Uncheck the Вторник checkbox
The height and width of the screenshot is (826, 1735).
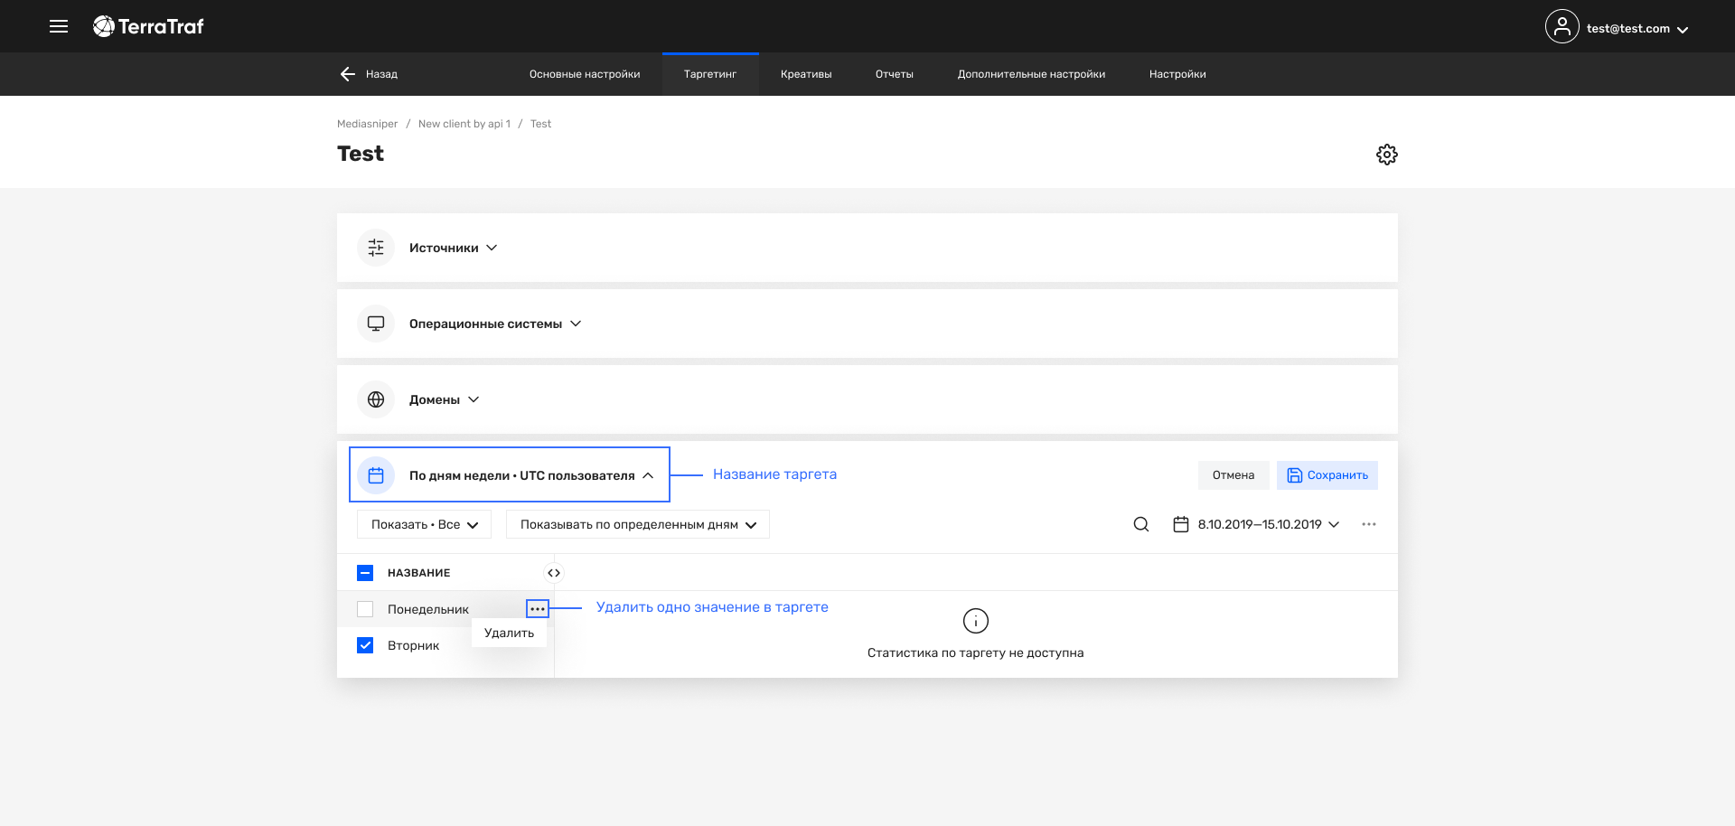365,645
